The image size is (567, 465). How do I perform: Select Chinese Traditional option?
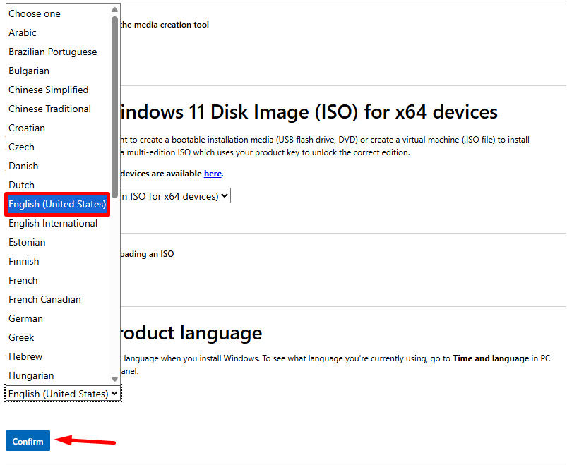58,109
